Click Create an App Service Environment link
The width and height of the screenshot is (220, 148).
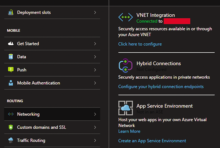coord(152,141)
